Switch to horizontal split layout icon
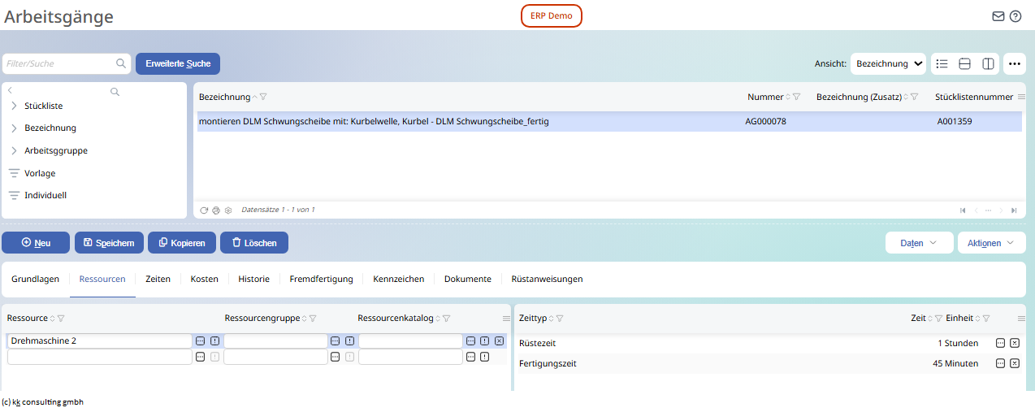The height and width of the screenshot is (412, 1035). [965, 63]
